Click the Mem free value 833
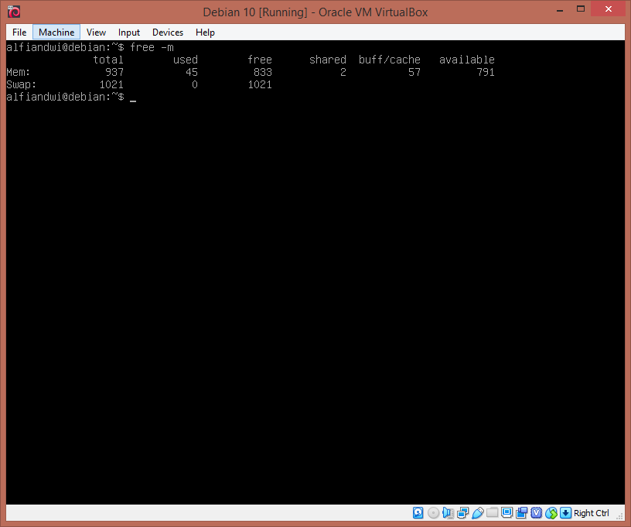Screen dimensions: 631x527 coord(263,72)
